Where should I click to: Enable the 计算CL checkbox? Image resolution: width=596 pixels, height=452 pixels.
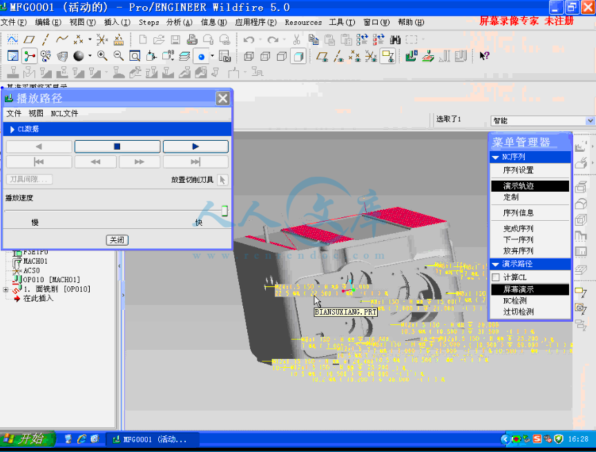click(496, 277)
